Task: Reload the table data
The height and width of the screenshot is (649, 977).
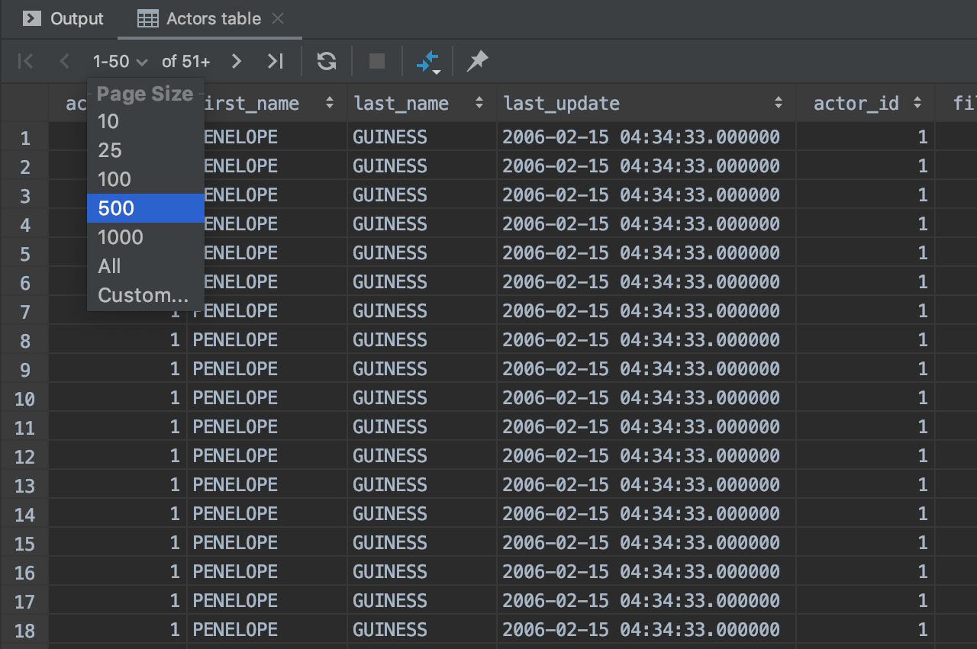Action: [x=327, y=61]
